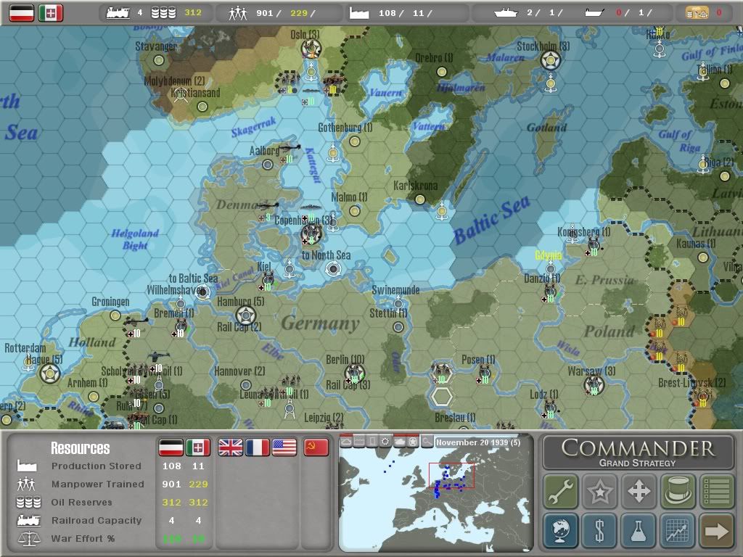Select the Gothenburg city dot

click(354, 141)
